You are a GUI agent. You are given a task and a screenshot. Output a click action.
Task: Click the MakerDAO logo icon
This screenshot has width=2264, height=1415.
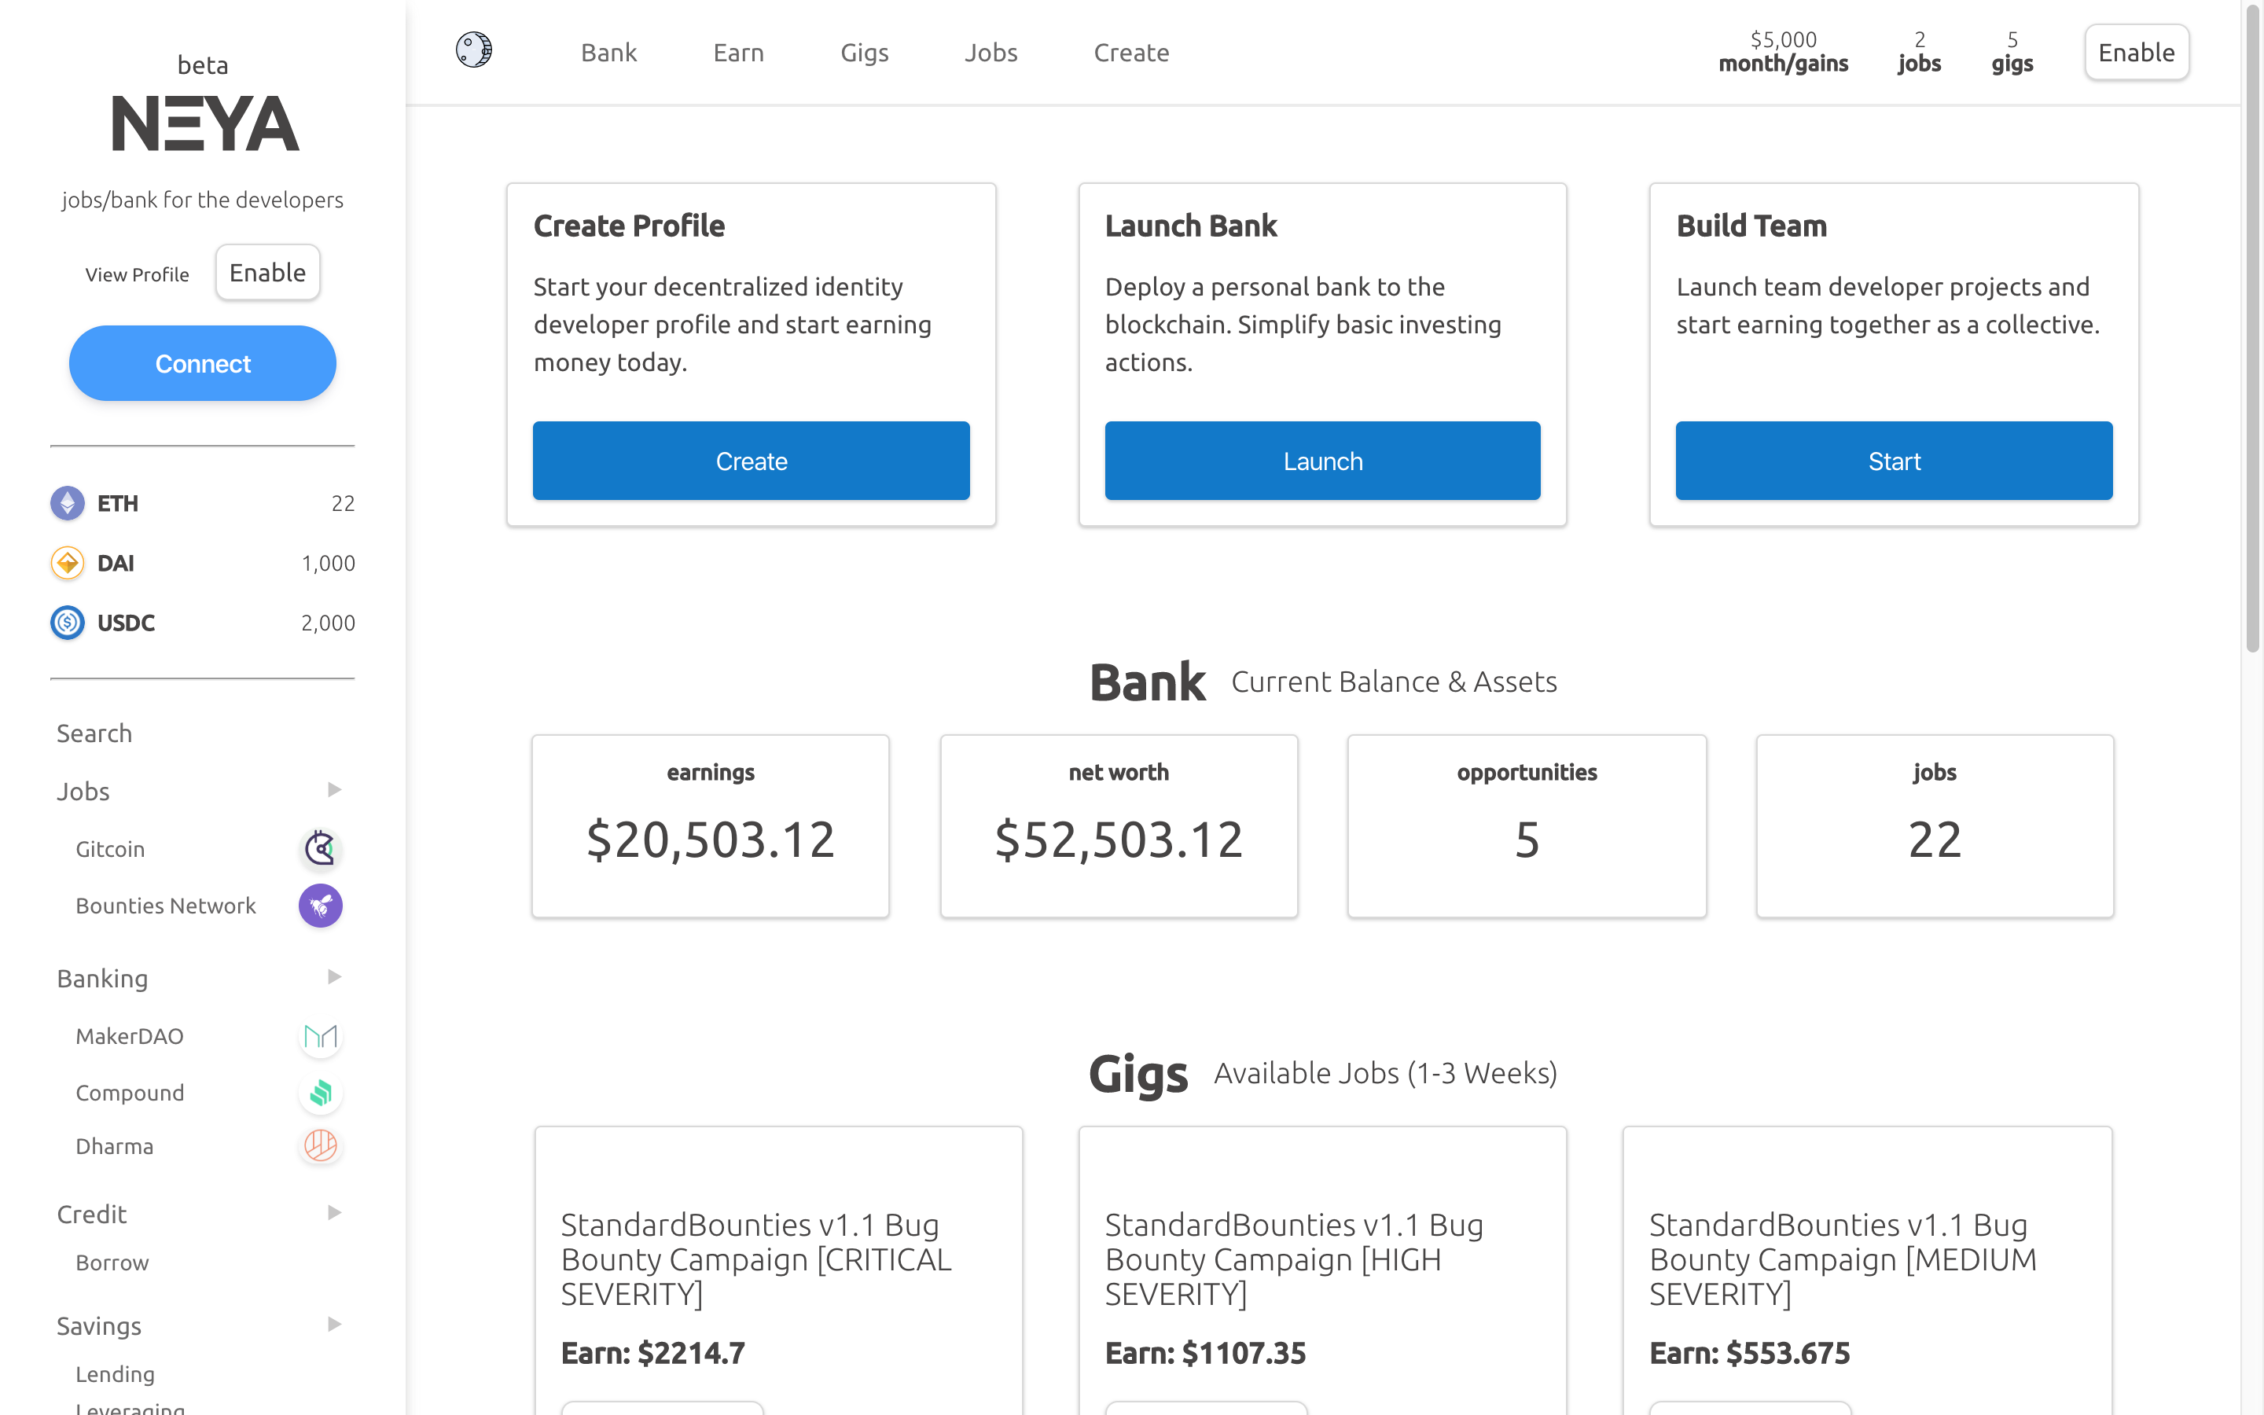pos(320,1036)
